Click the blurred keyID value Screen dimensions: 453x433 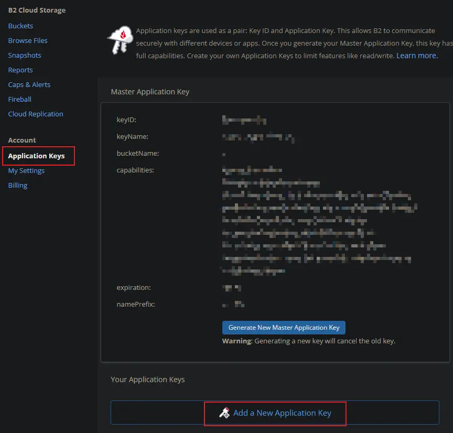click(x=244, y=120)
